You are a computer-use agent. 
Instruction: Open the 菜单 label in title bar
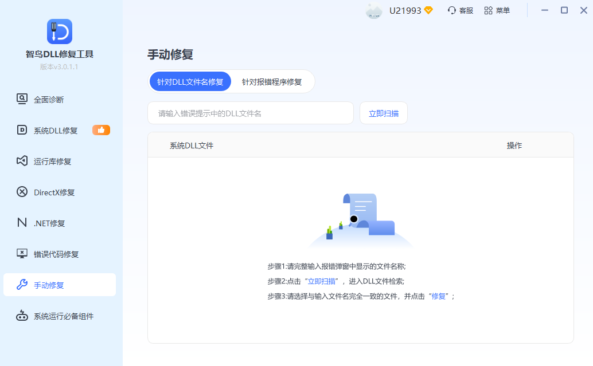(502, 10)
